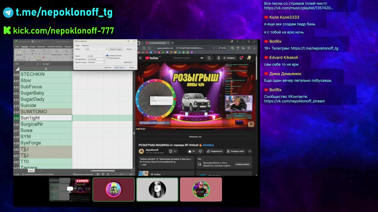The width and height of the screenshot is (378, 212).
Task: Click the Найти далее button
Action: coord(119,67)
